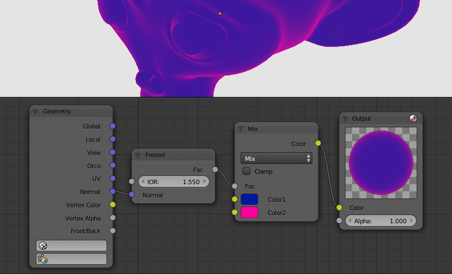Image resolution: width=452 pixels, height=274 pixels.
Task: Increase IOR with right arrow
Action: pyautogui.click(x=205, y=181)
